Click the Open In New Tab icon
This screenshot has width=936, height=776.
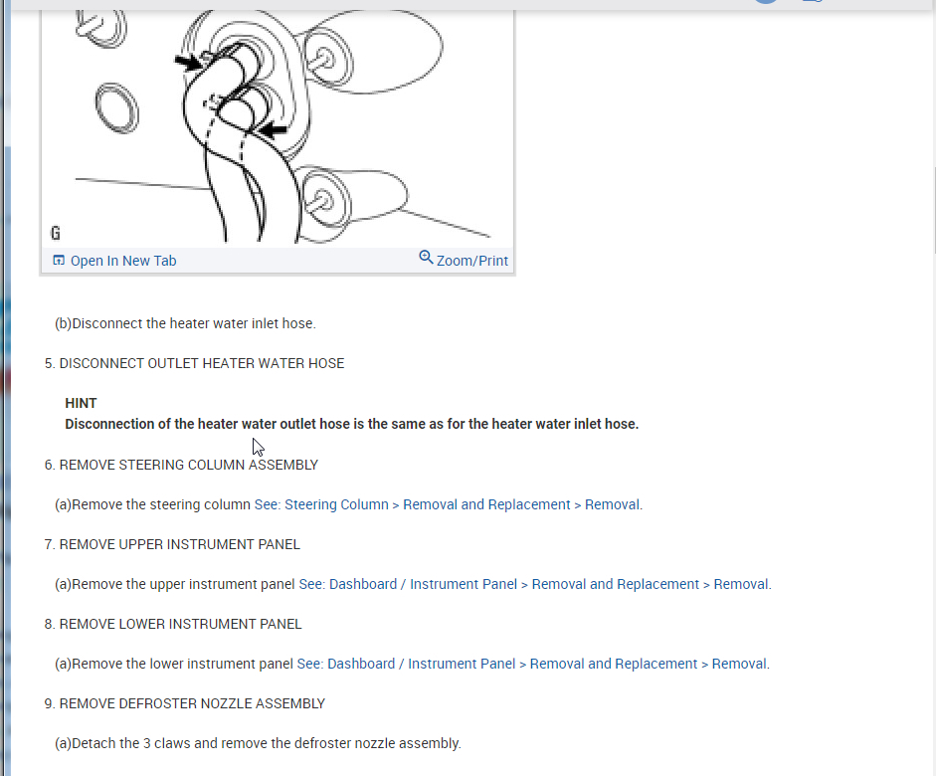click(x=59, y=261)
